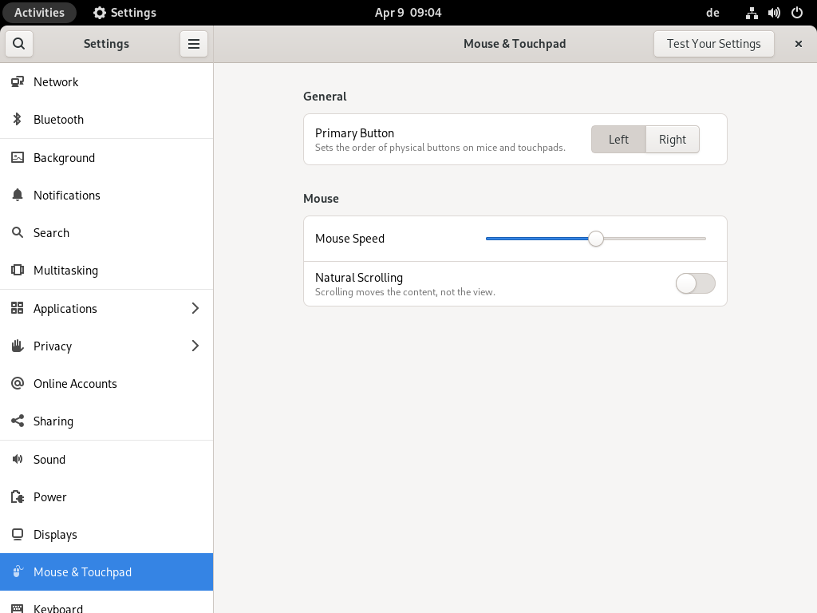Expand the Privacy submenu chevron

pos(195,346)
